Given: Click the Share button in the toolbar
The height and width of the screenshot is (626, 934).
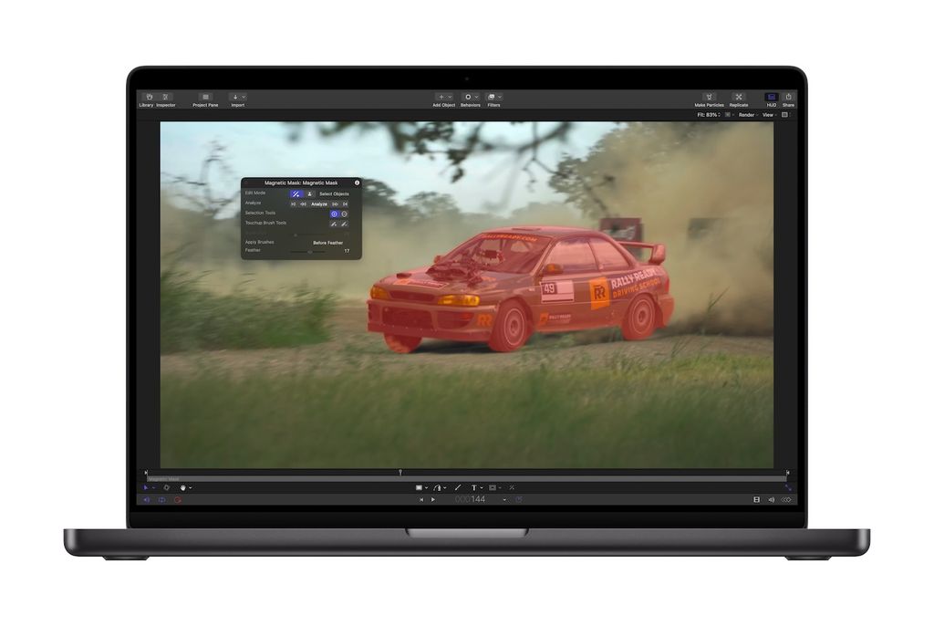Looking at the screenshot, I should tap(788, 97).
